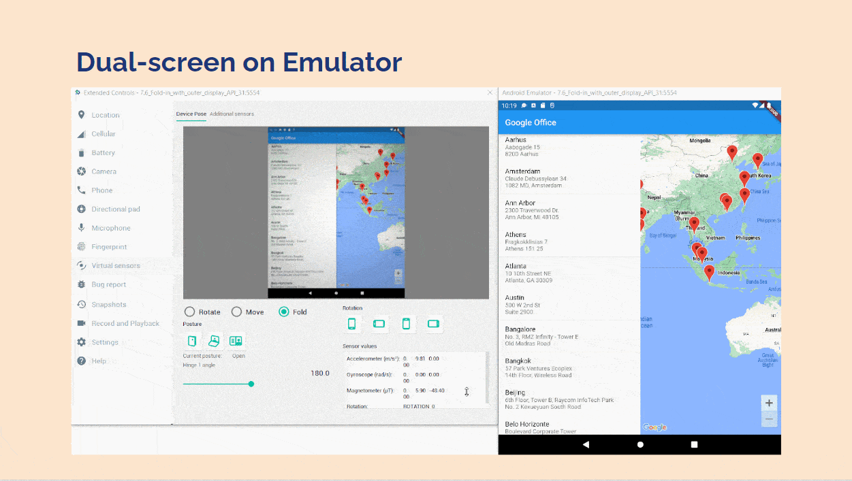
Task: Select the Battery icon in Extended Controls
Action: pyautogui.click(x=82, y=153)
